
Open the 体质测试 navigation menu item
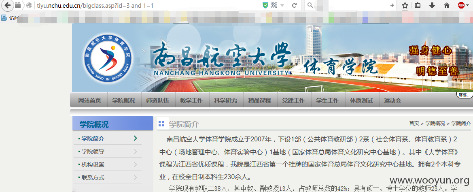[361, 100]
